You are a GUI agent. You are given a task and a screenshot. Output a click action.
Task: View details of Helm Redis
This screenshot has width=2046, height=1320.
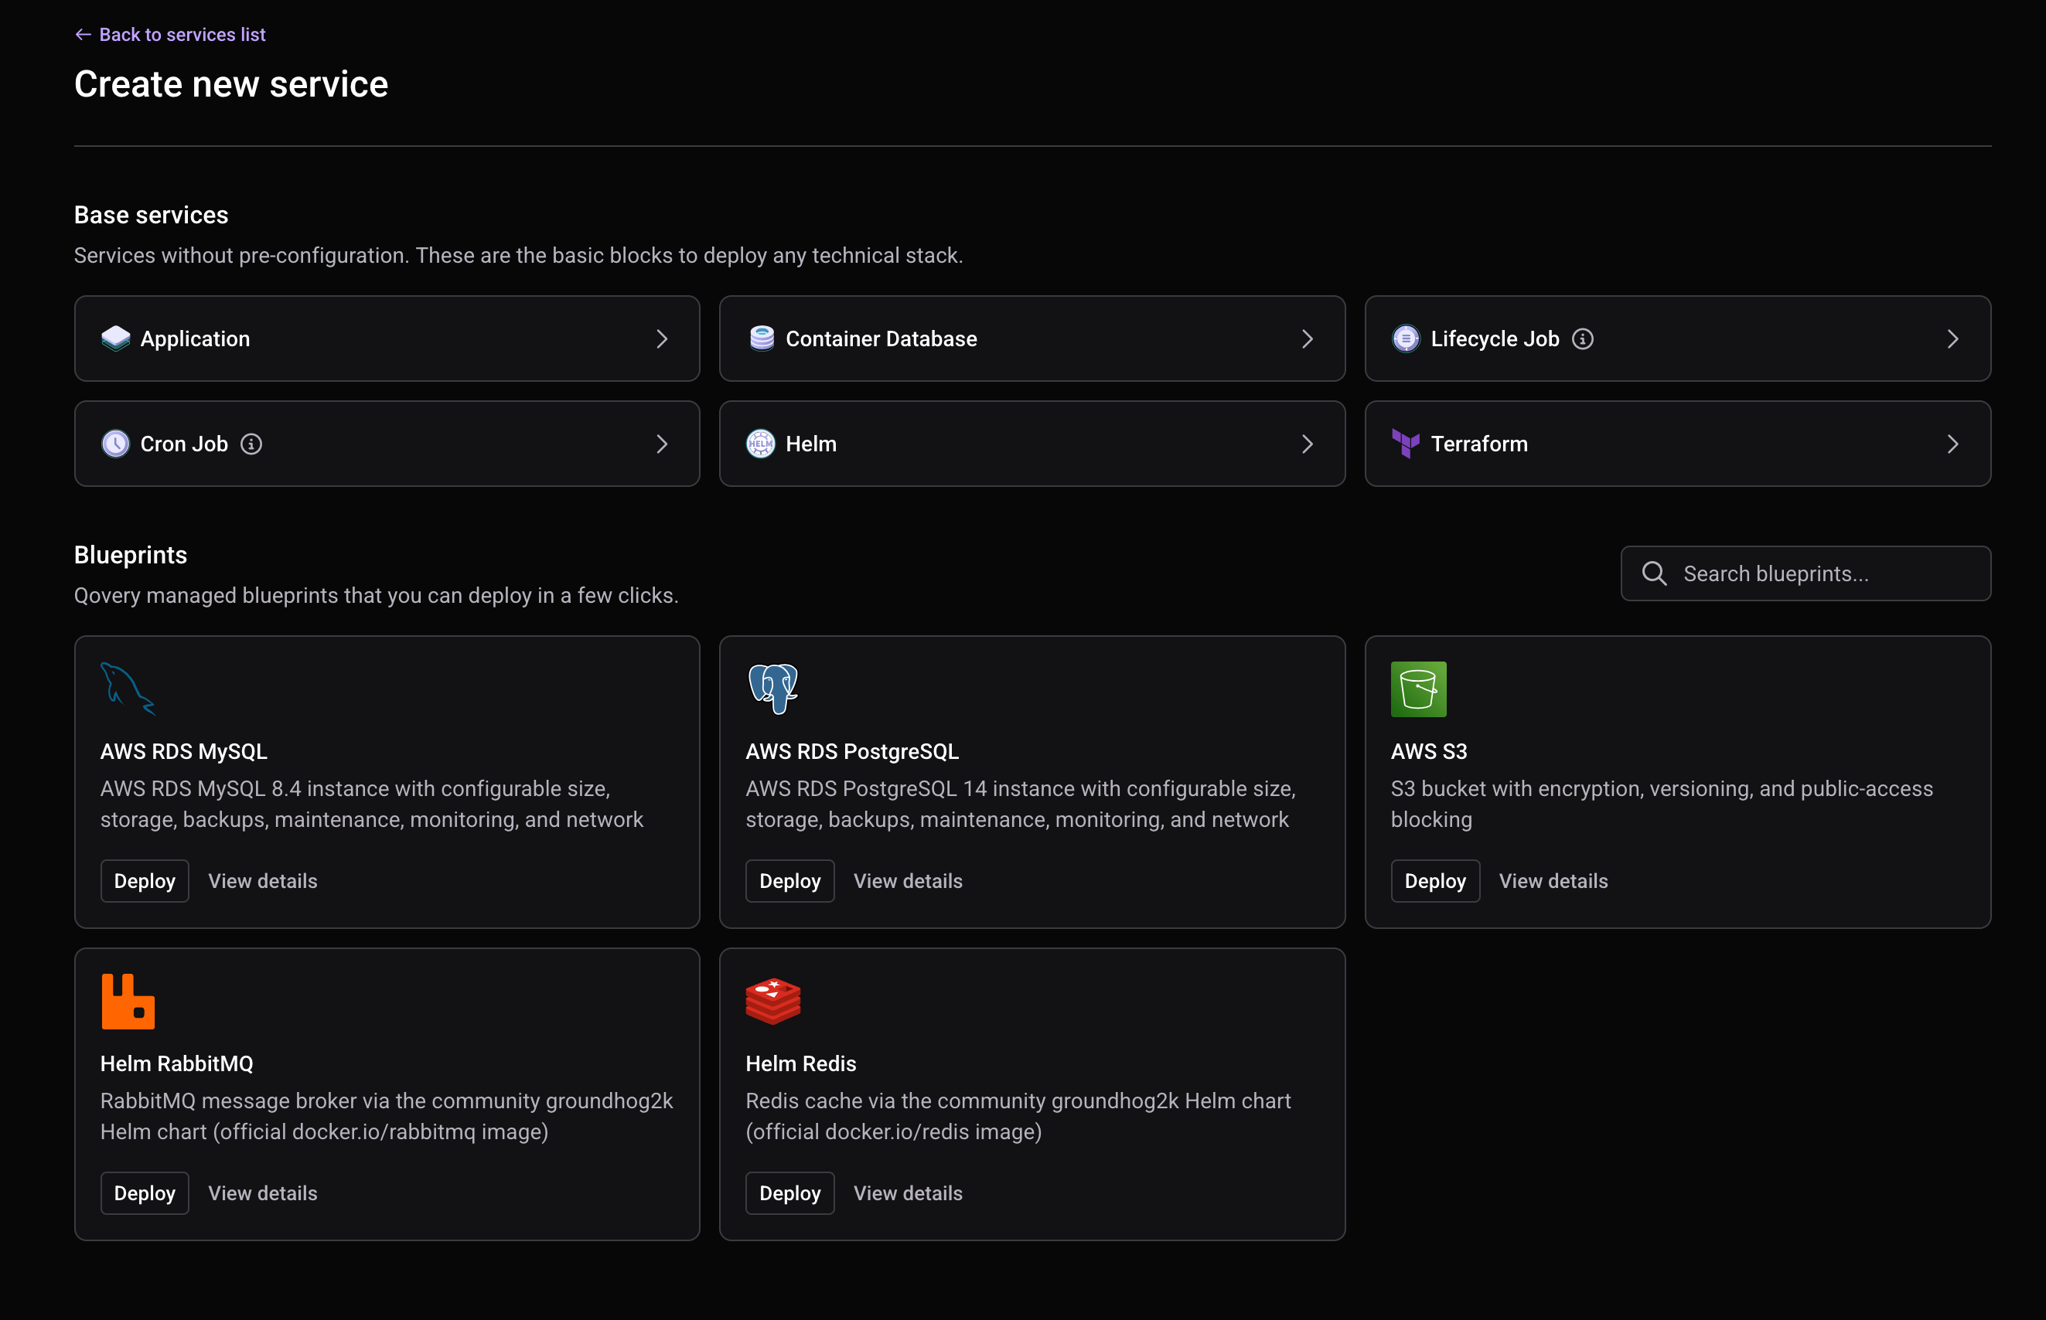point(908,1193)
